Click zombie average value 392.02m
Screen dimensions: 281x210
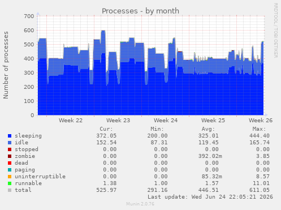tap(210, 156)
